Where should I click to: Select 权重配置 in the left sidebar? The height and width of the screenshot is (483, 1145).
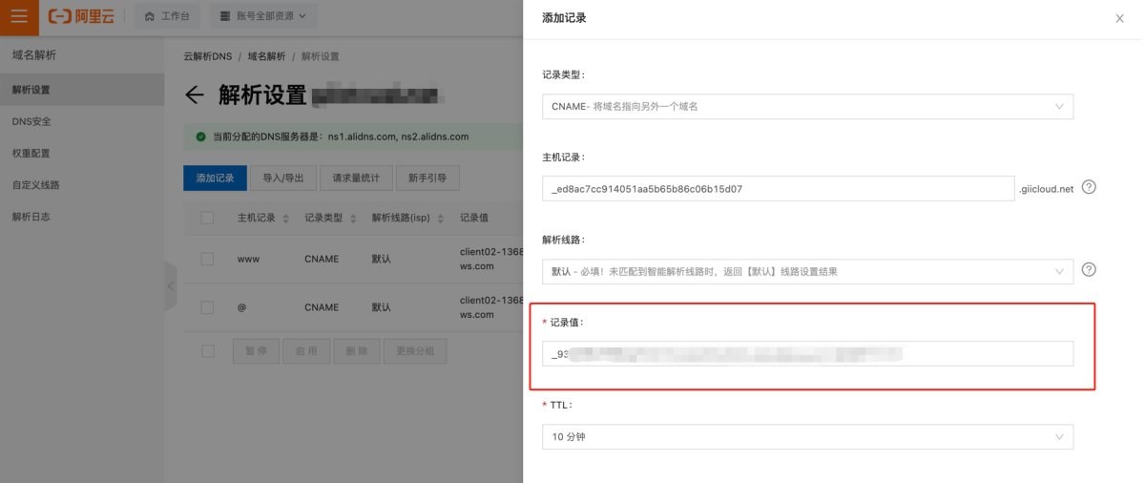point(31,153)
